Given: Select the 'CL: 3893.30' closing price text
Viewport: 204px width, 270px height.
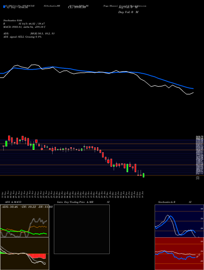Looking at the screenshot, I should point(77,8).
